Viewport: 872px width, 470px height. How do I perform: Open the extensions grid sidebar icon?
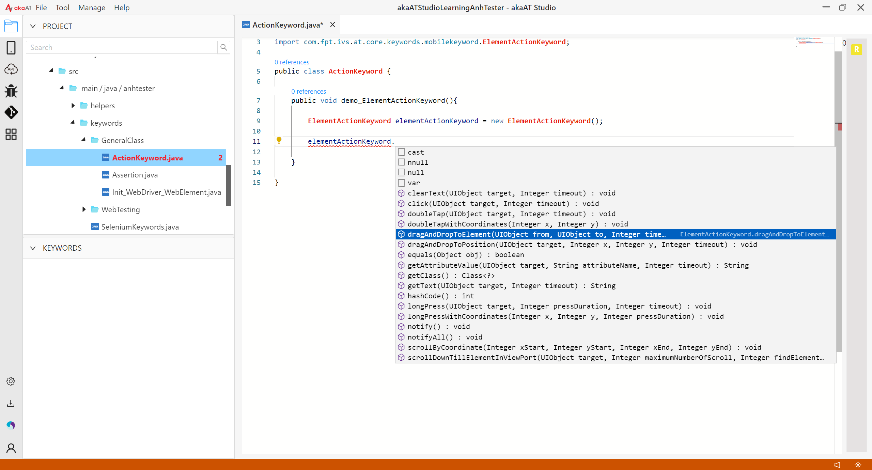(x=11, y=134)
